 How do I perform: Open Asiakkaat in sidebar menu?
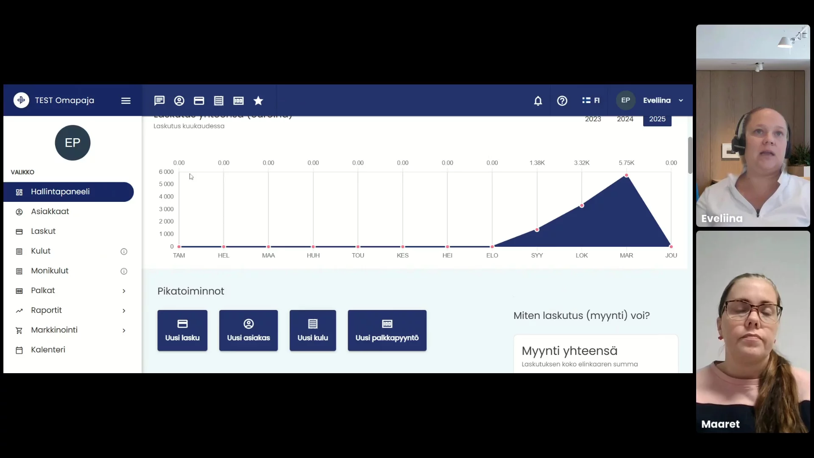point(50,211)
